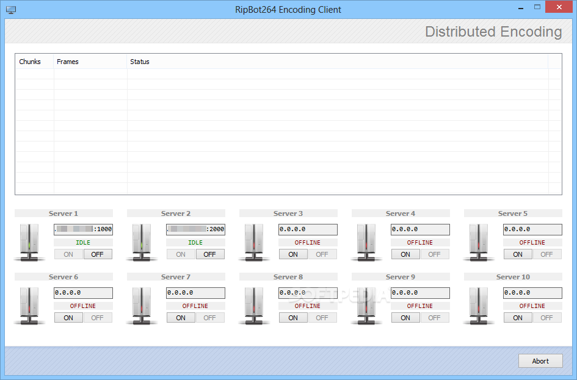Click the disabled ON button for Server 1
The width and height of the screenshot is (577, 380).
click(68, 254)
